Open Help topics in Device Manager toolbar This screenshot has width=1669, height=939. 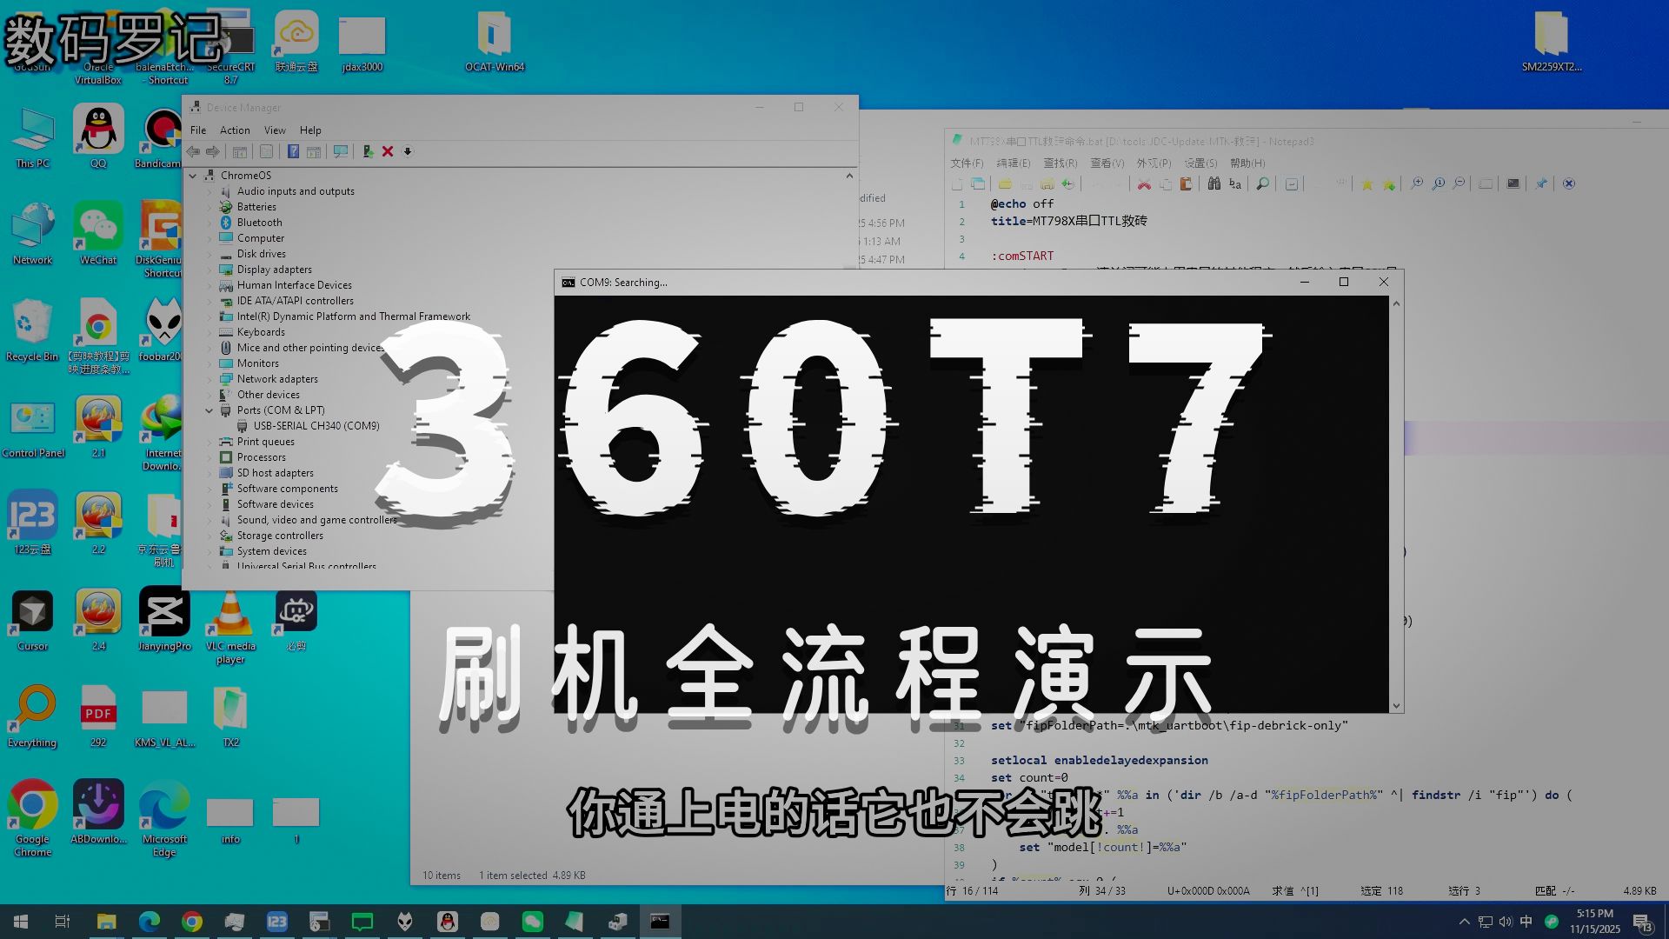click(293, 151)
